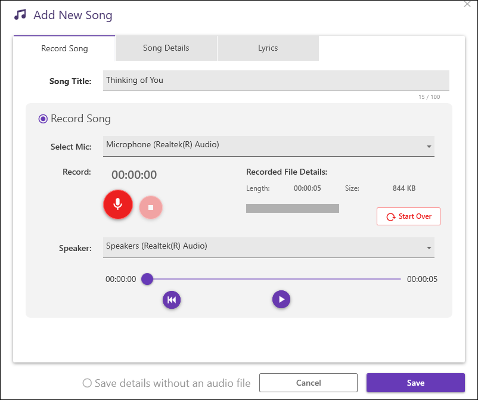Select the Record Song tab
478x400 pixels.
point(64,48)
